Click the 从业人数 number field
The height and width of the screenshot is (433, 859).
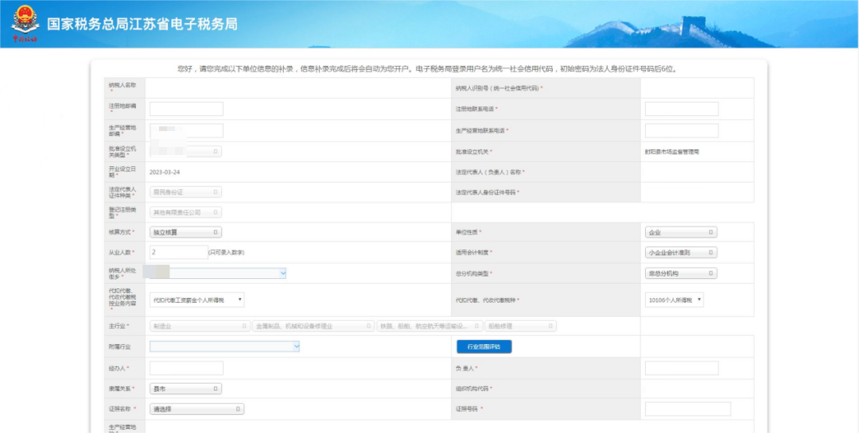(178, 252)
